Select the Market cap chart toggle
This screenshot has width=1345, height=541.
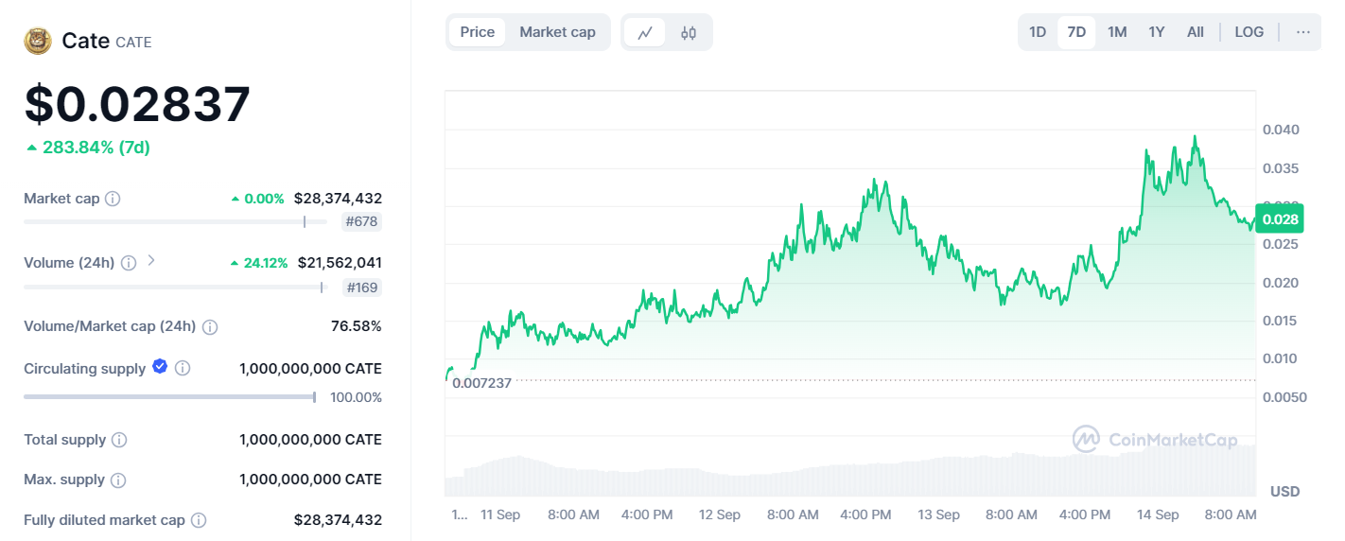557,32
